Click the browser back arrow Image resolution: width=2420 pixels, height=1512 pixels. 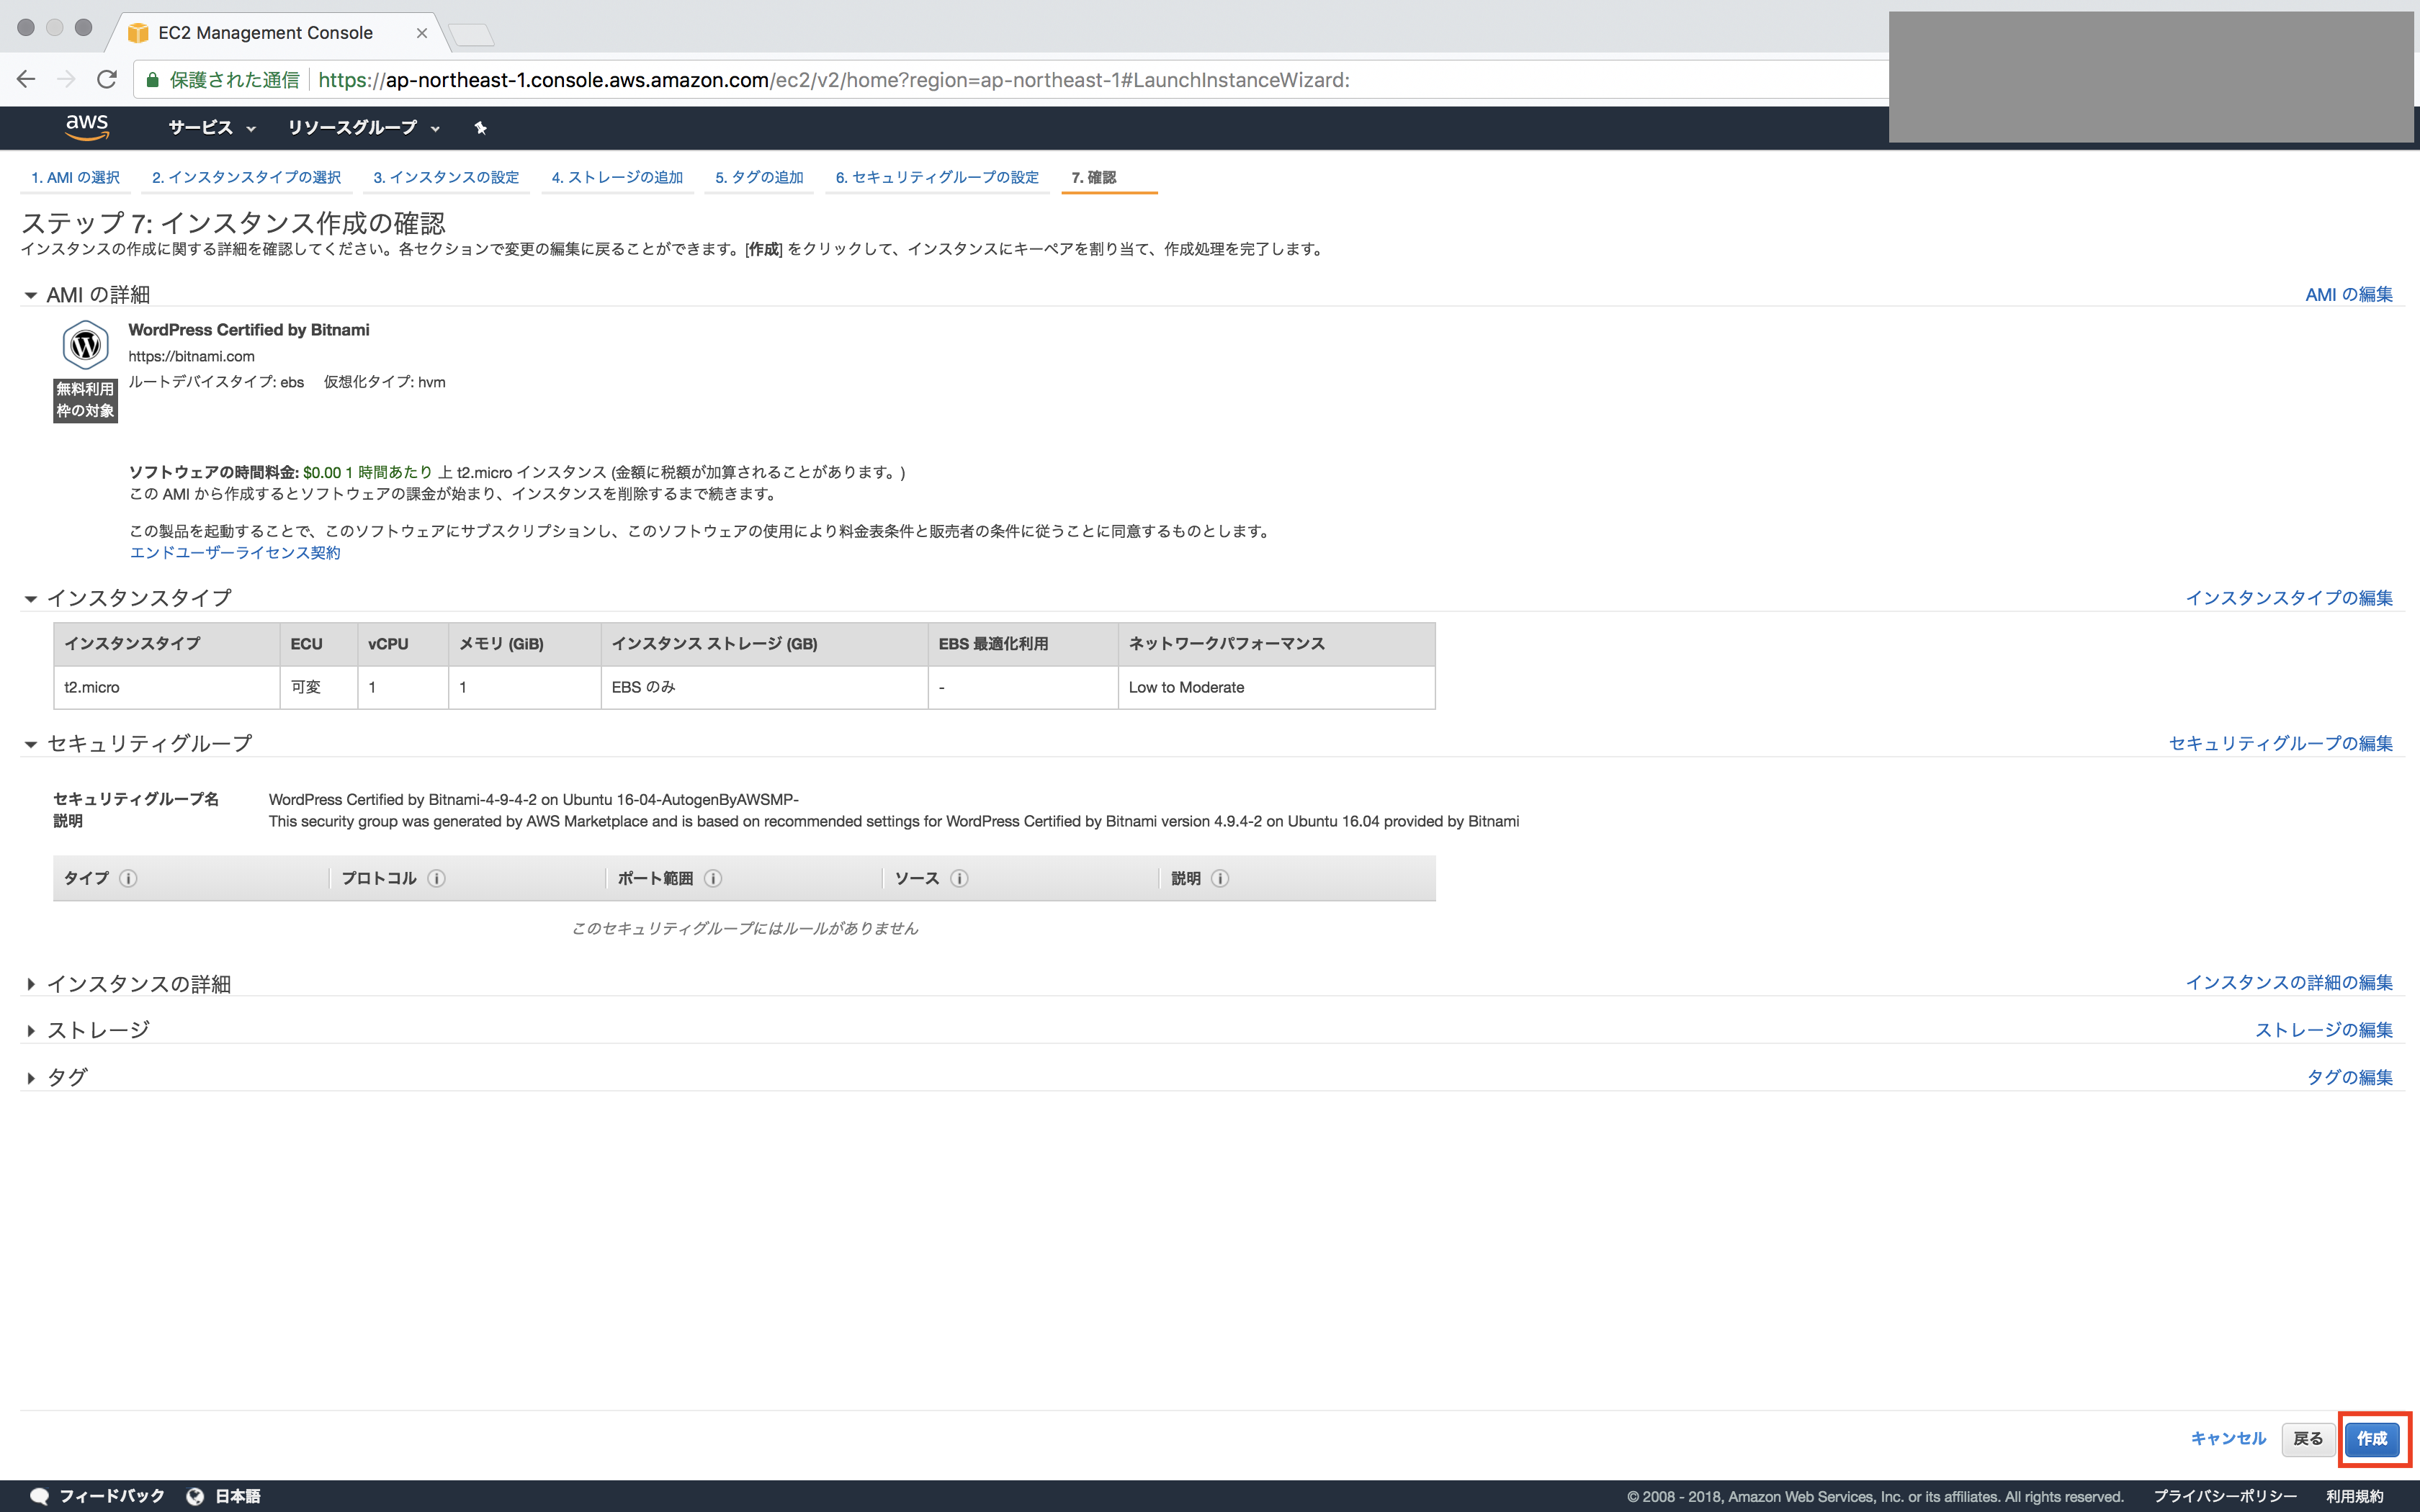coord(26,79)
